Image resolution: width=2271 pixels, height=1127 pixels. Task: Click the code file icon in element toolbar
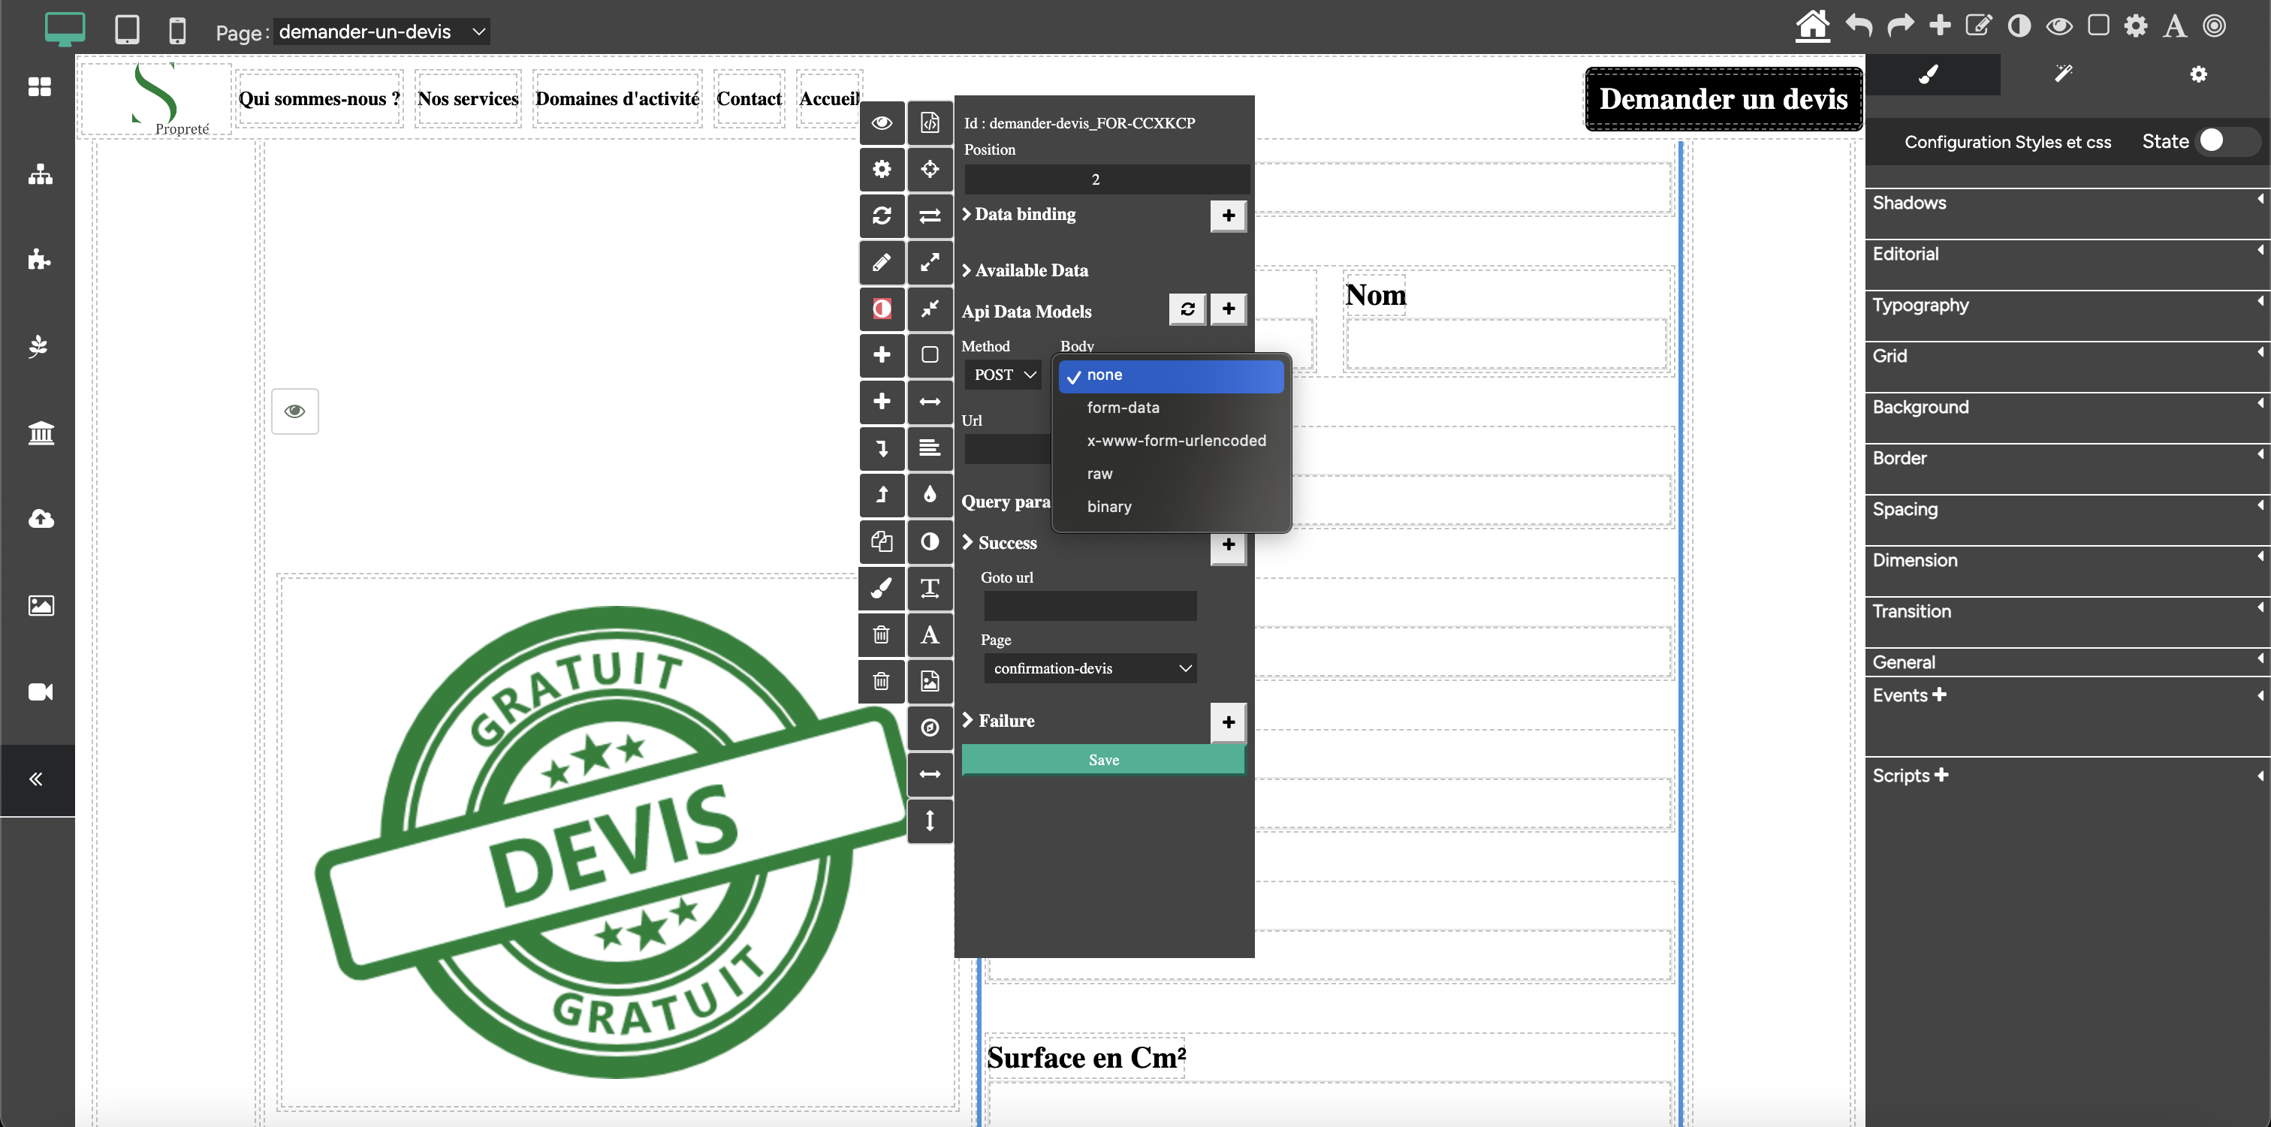(929, 122)
